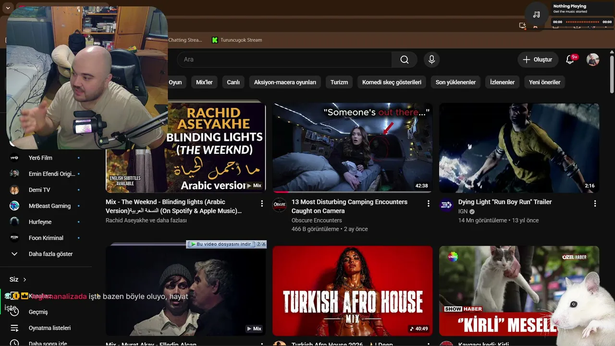Close the video download bar

(263, 244)
